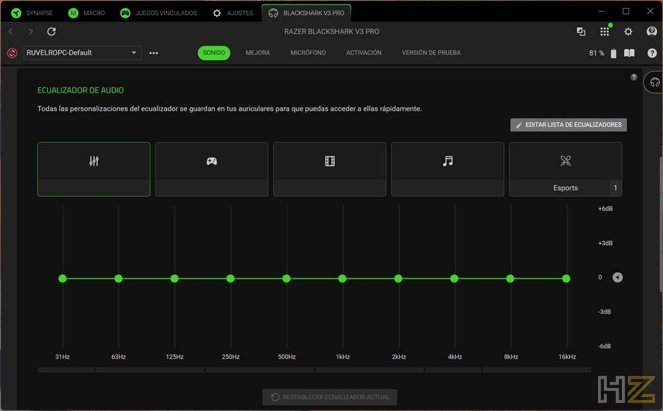The height and width of the screenshot is (411, 663).
Task: Click the 63Hz equalizer slider handle
Action: tap(119, 279)
